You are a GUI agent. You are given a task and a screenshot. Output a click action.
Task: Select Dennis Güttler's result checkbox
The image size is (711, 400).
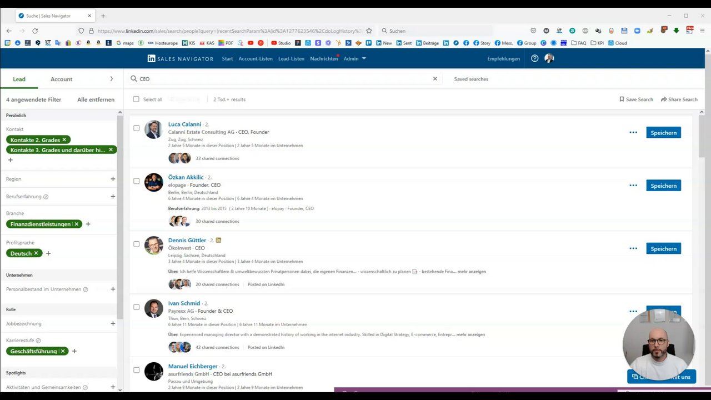click(x=137, y=244)
